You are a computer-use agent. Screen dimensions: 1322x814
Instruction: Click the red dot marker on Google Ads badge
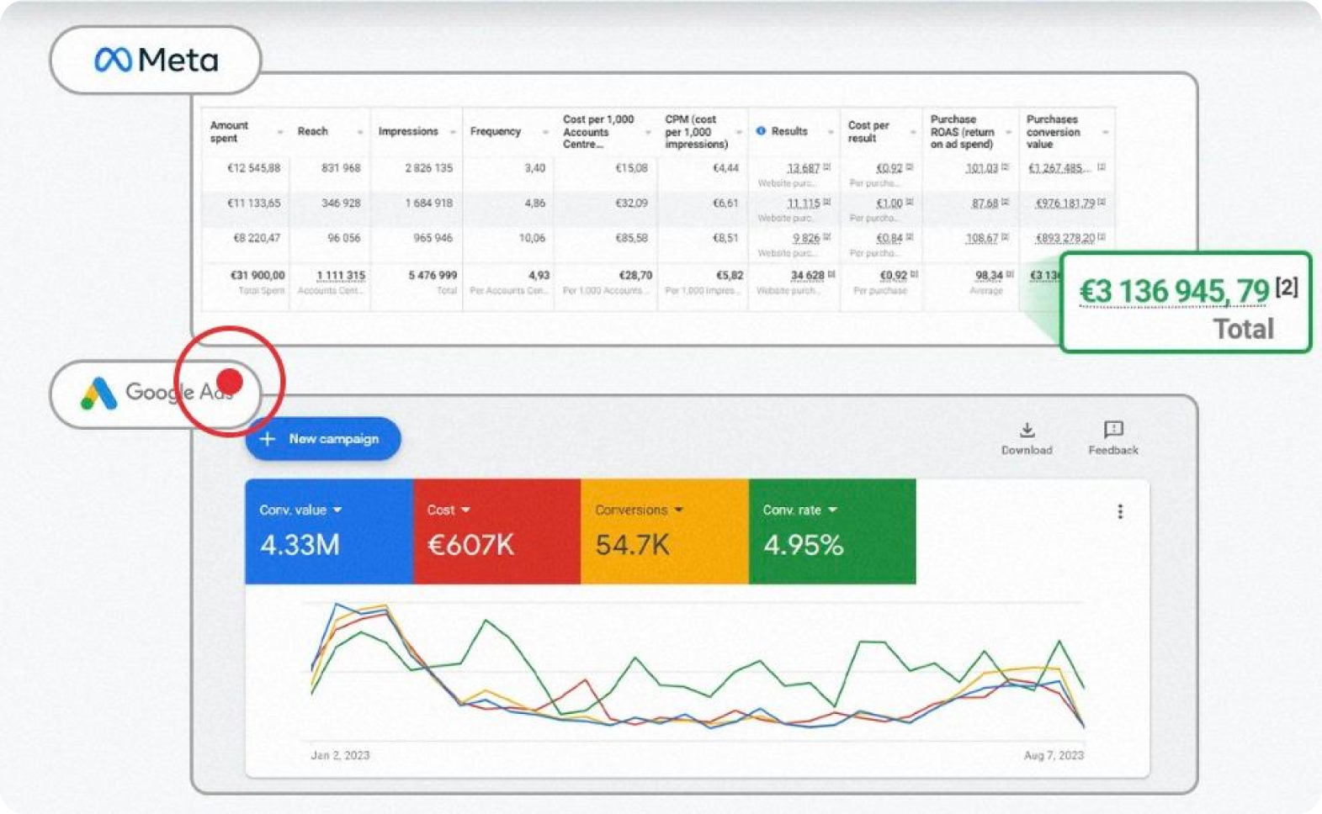[230, 381]
